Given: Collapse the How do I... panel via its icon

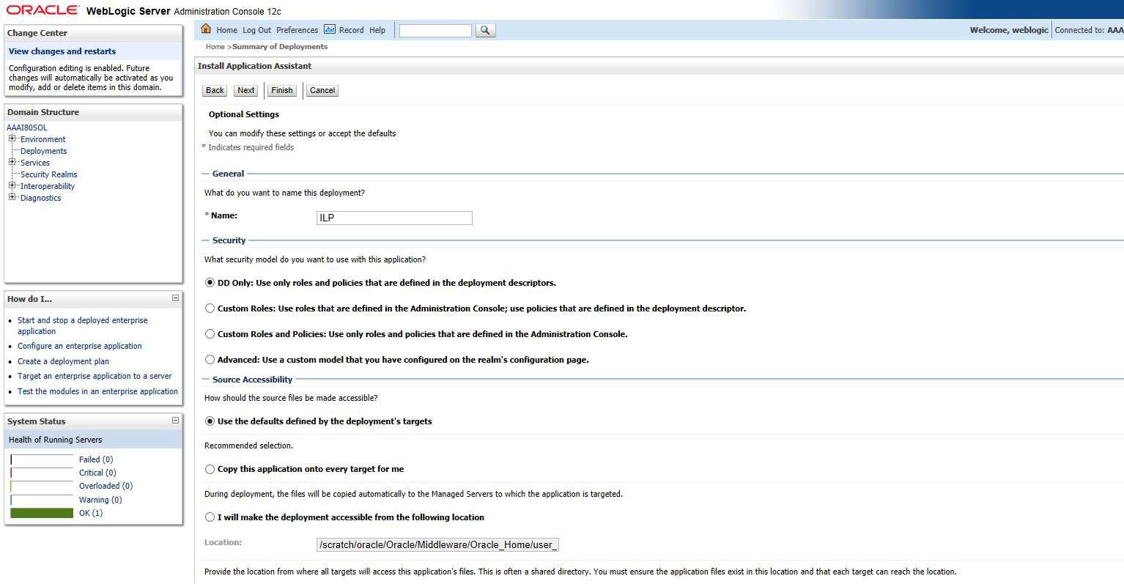Looking at the screenshot, I should 174,297.
